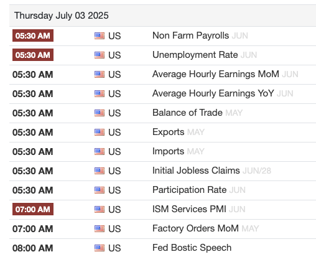Screen dimensions: 316x257
Task: Select the flag icon for Balance of Trade
Action: [x=100, y=113]
